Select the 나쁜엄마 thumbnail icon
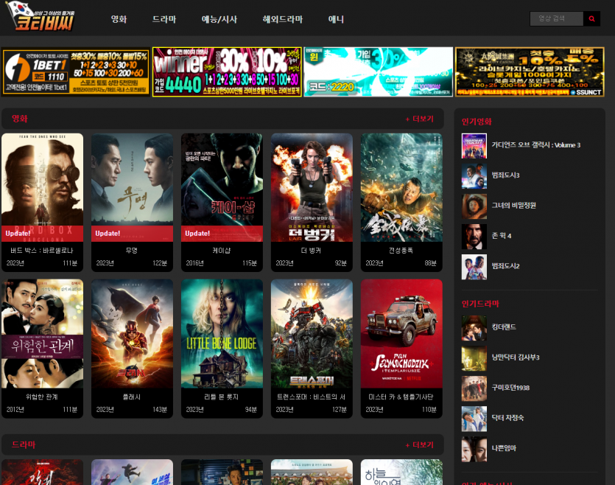Screen dimensions: 615x485 (474, 448)
